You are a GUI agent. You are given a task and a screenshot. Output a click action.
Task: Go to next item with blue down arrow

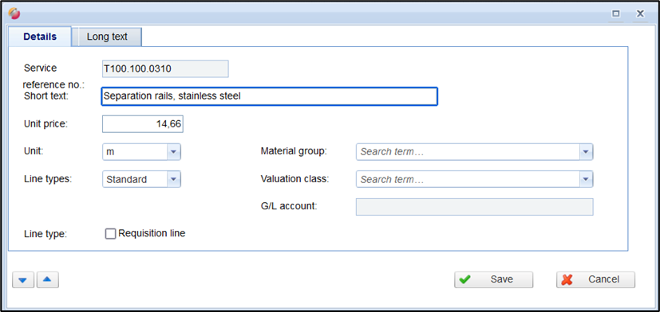point(23,279)
